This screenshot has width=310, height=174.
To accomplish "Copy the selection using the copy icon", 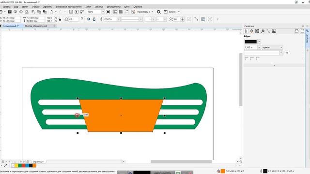I will click(x=39, y=12).
